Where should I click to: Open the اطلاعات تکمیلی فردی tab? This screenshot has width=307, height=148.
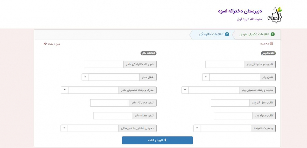click(x=257, y=34)
